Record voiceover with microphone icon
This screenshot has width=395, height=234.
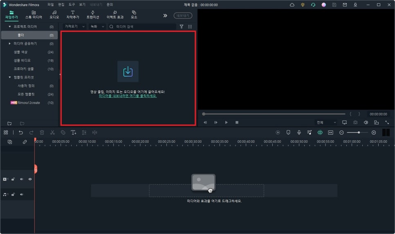pyautogui.click(x=299, y=133)
